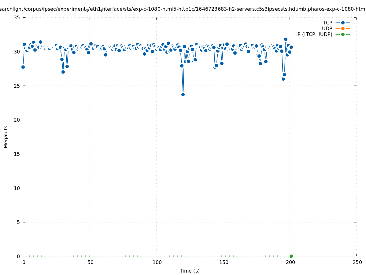Click the Time (s) x-axis title
Screen dimensions: 366x275
tap(190, 271)
